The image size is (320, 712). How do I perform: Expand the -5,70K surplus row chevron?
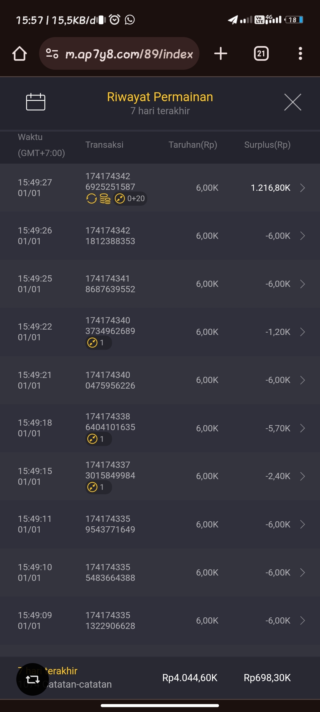click(x=302, y=428)
